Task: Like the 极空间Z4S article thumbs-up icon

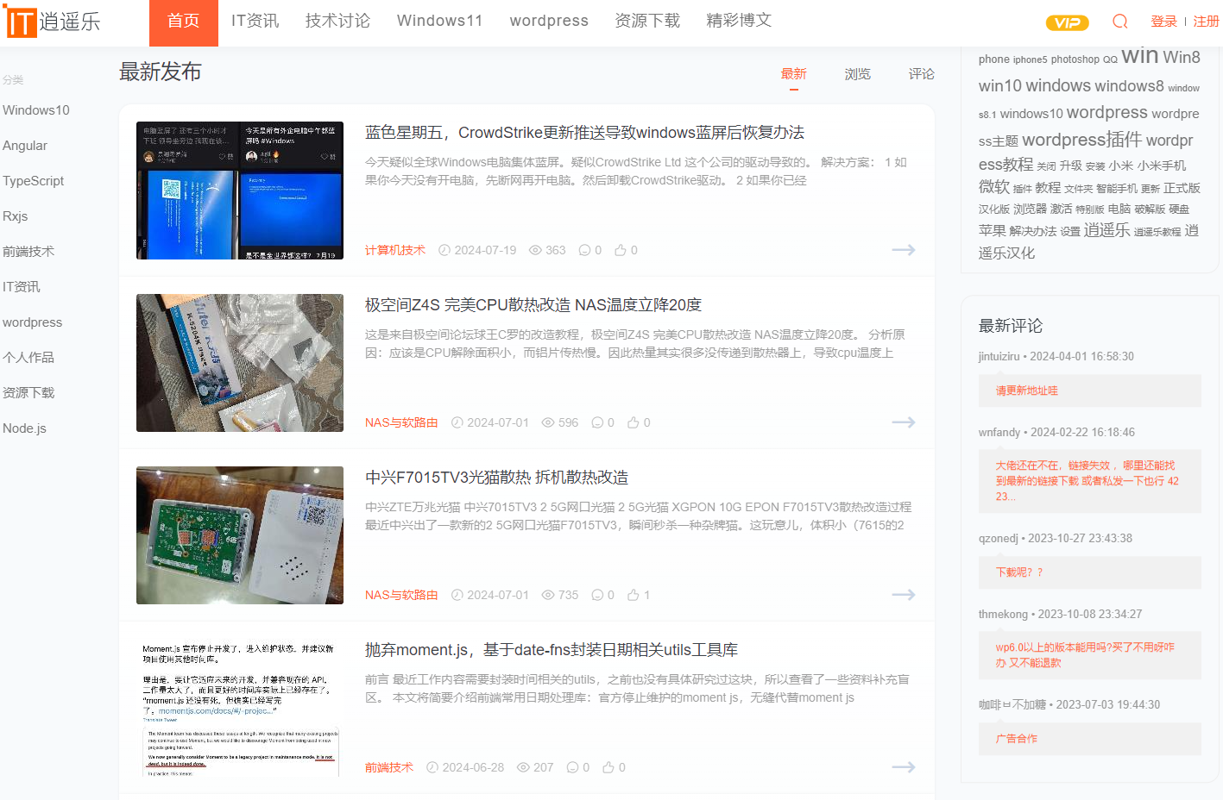Action: 634,422
